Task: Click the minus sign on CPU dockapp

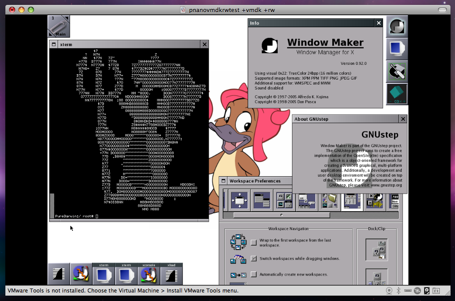Action: [x=391, y=102]
